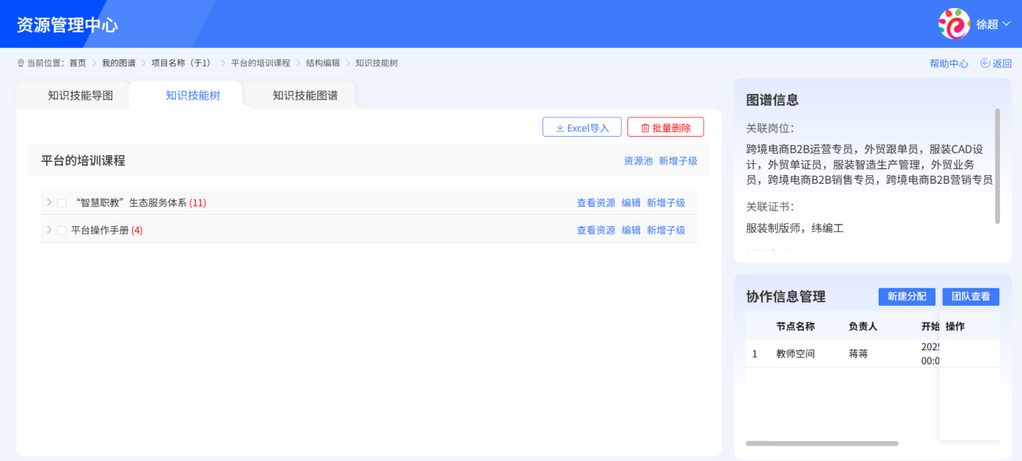Click 新增子级 next to 资源池

click(678, 160)
